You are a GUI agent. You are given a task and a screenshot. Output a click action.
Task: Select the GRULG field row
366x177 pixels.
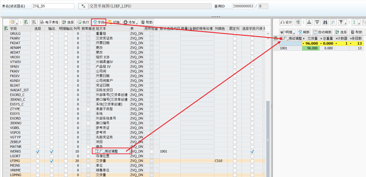click(20, 34)
